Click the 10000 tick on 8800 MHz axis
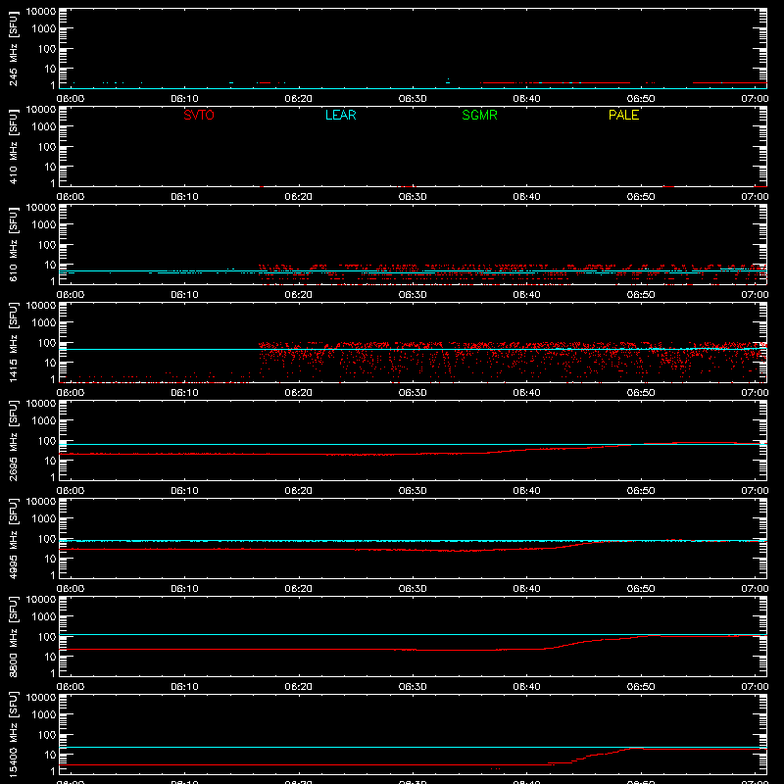Image resolution: width=784 pixels, height=784 pixels. [41, 600]
